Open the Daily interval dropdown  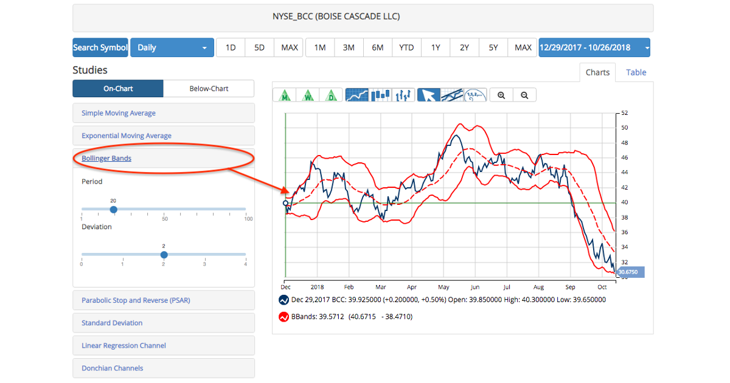172,47
